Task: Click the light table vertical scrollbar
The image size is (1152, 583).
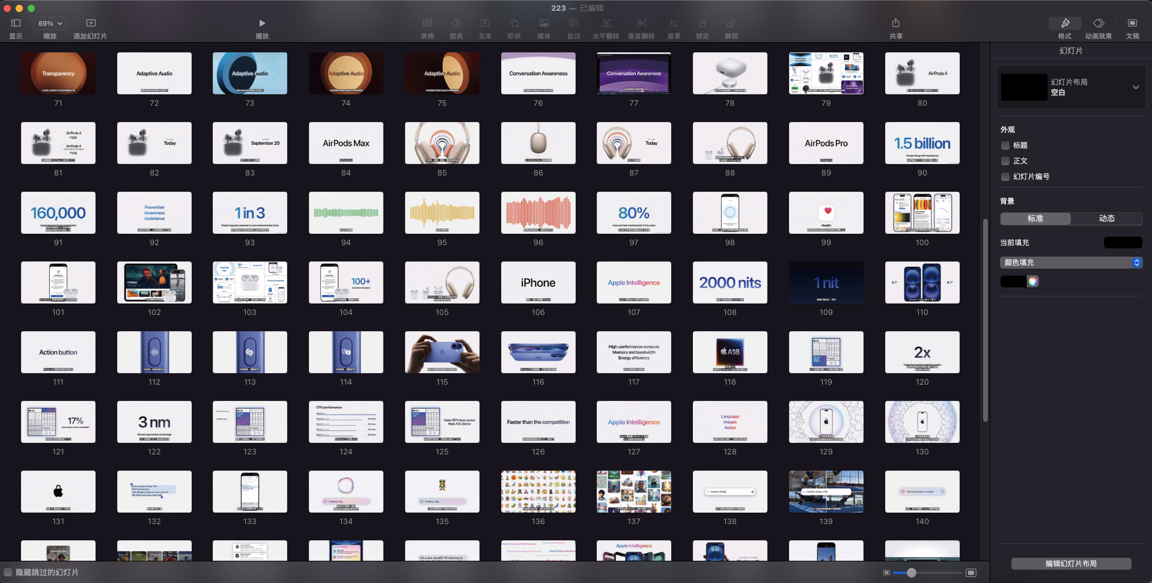Action: [x=985, y=320]
